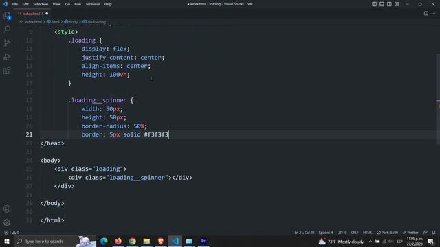This screenshot has height=247, width=440.
Task: Toggle panel layout icon in title bar
Action: click(382, 4)
